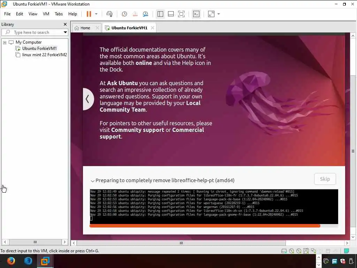Close the Home tab
Image resolution: width=357 pixels, height=268 pixels.
coord(98,28)
